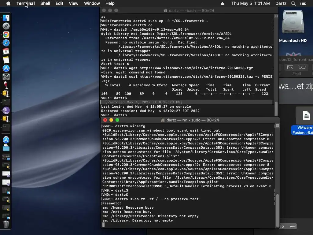Select the VMware Fusion file icon
Screen dimensions: 313x235
click(x=306, y=115)
